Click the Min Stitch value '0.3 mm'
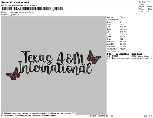This screenshot has height=118, width=153. click(x=123, y=44)
